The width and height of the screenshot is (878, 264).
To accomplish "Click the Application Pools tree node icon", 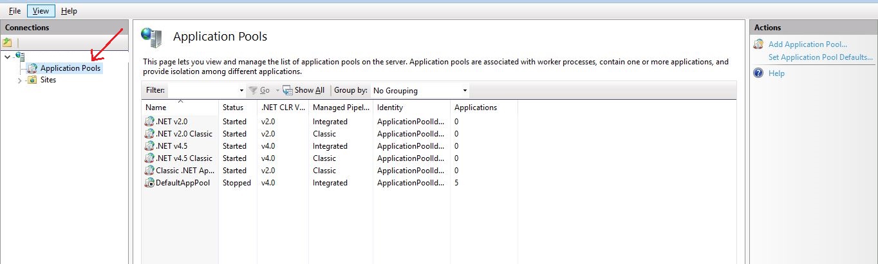I will point(32,68).
